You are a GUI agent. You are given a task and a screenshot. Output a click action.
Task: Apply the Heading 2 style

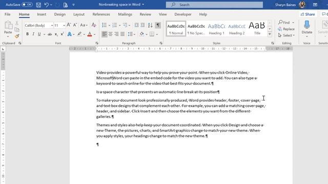pyautogui.click(x=237, y=29)
